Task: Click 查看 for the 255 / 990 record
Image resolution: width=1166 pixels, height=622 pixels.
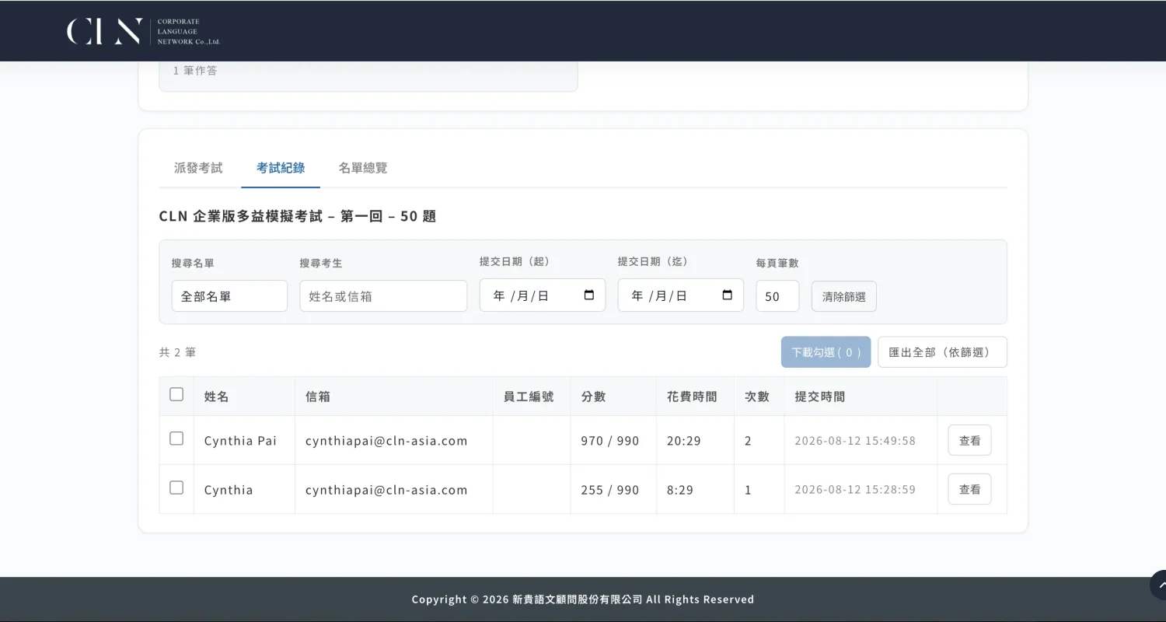Action: [970, 489]
